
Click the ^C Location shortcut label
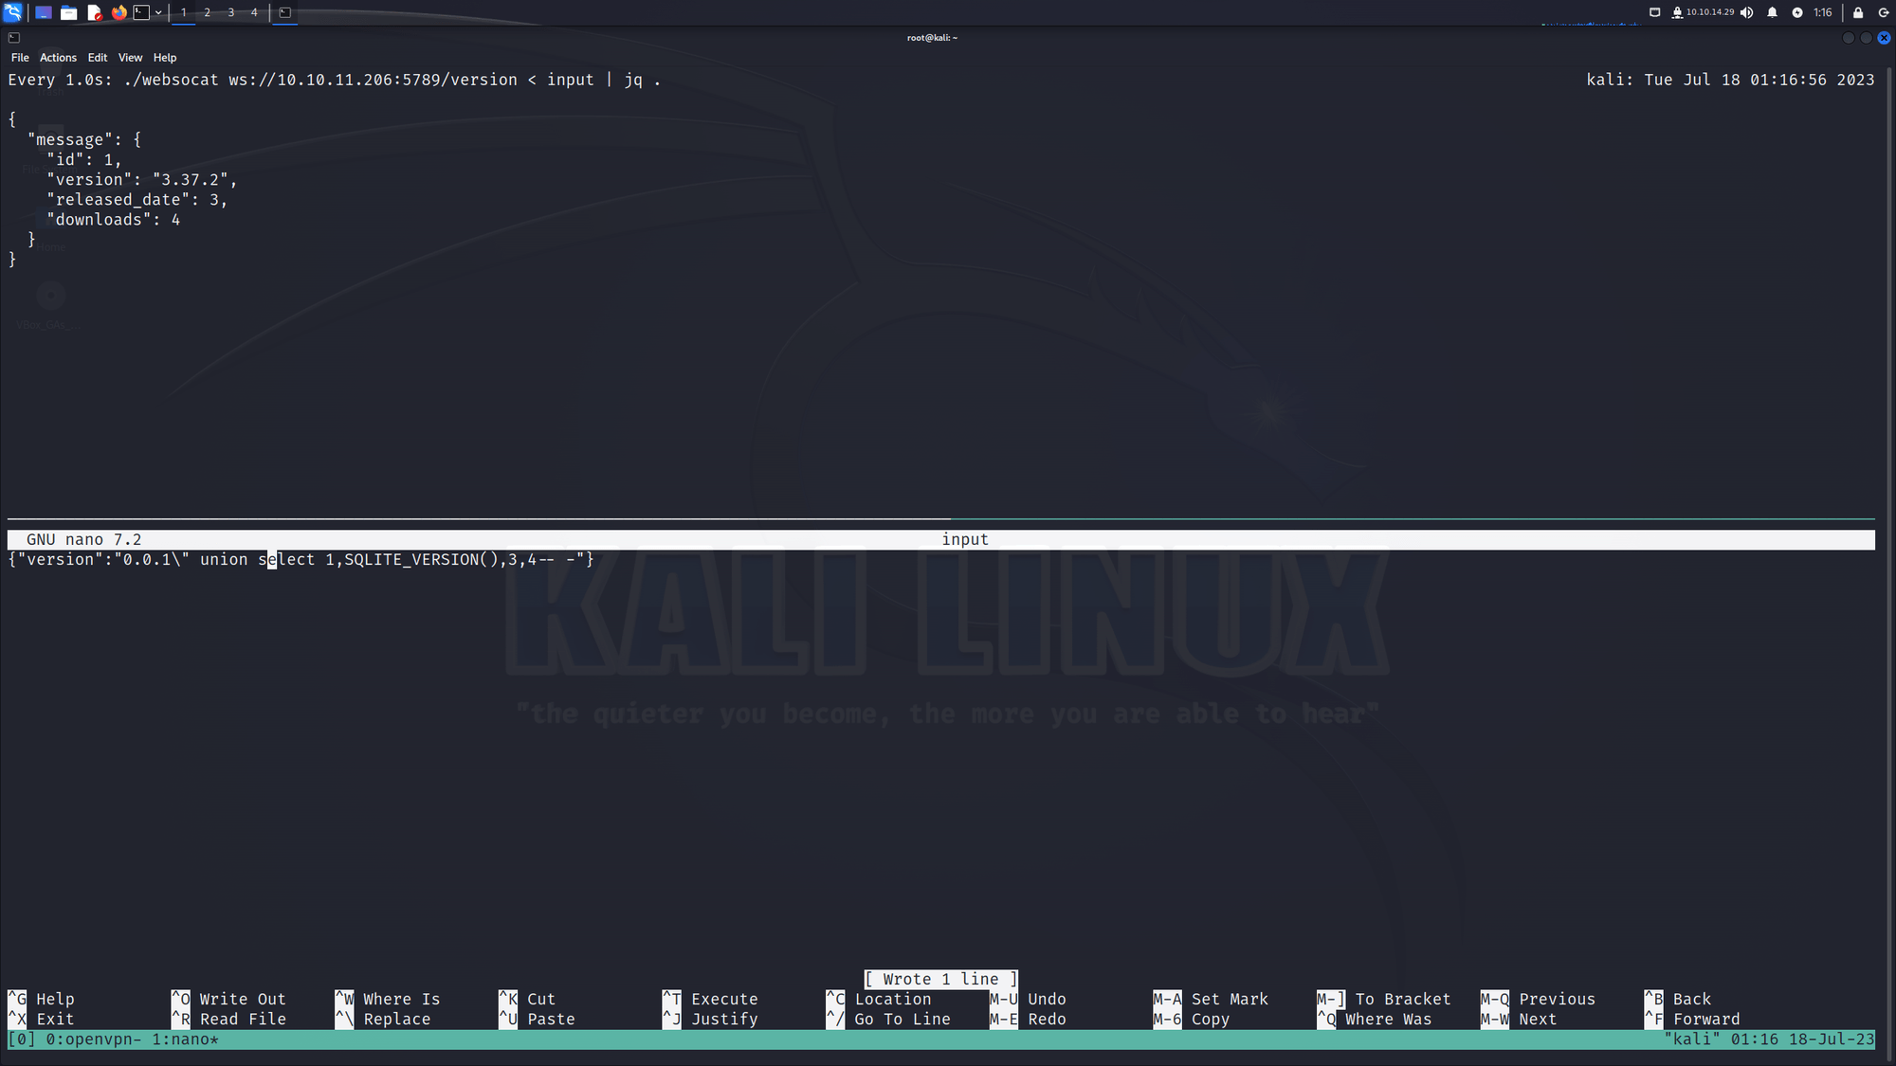pos(879,999)
